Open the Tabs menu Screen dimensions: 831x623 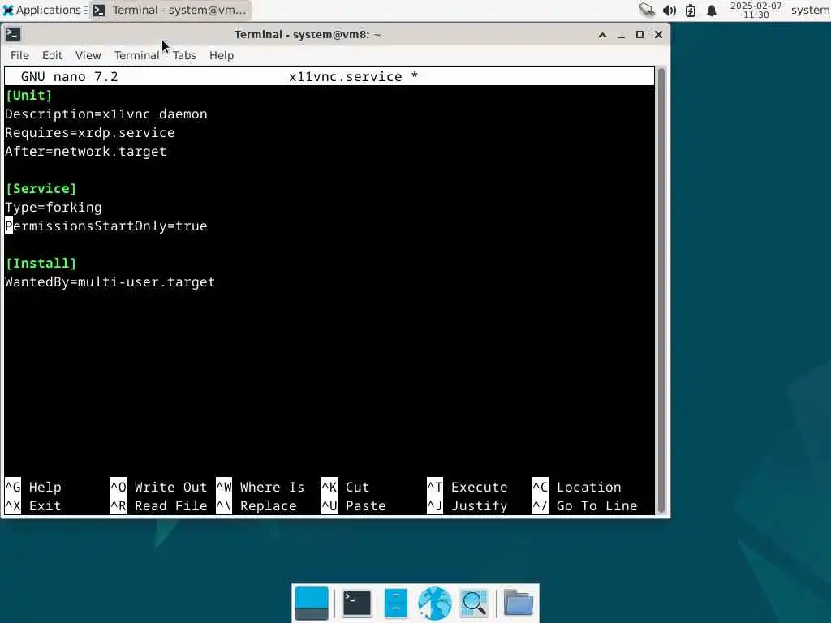184,55
